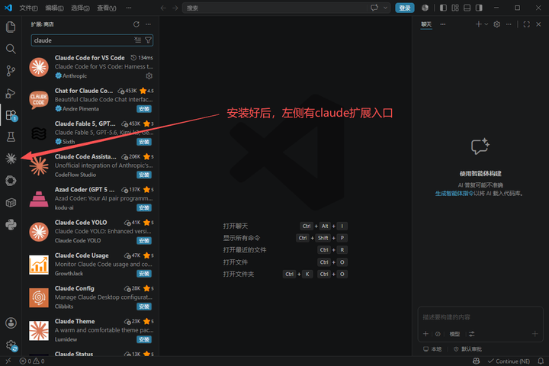This screenshot has height=366, width=549.
Task: Follow the 生成智能体指令 link
Action: (454, 194)
